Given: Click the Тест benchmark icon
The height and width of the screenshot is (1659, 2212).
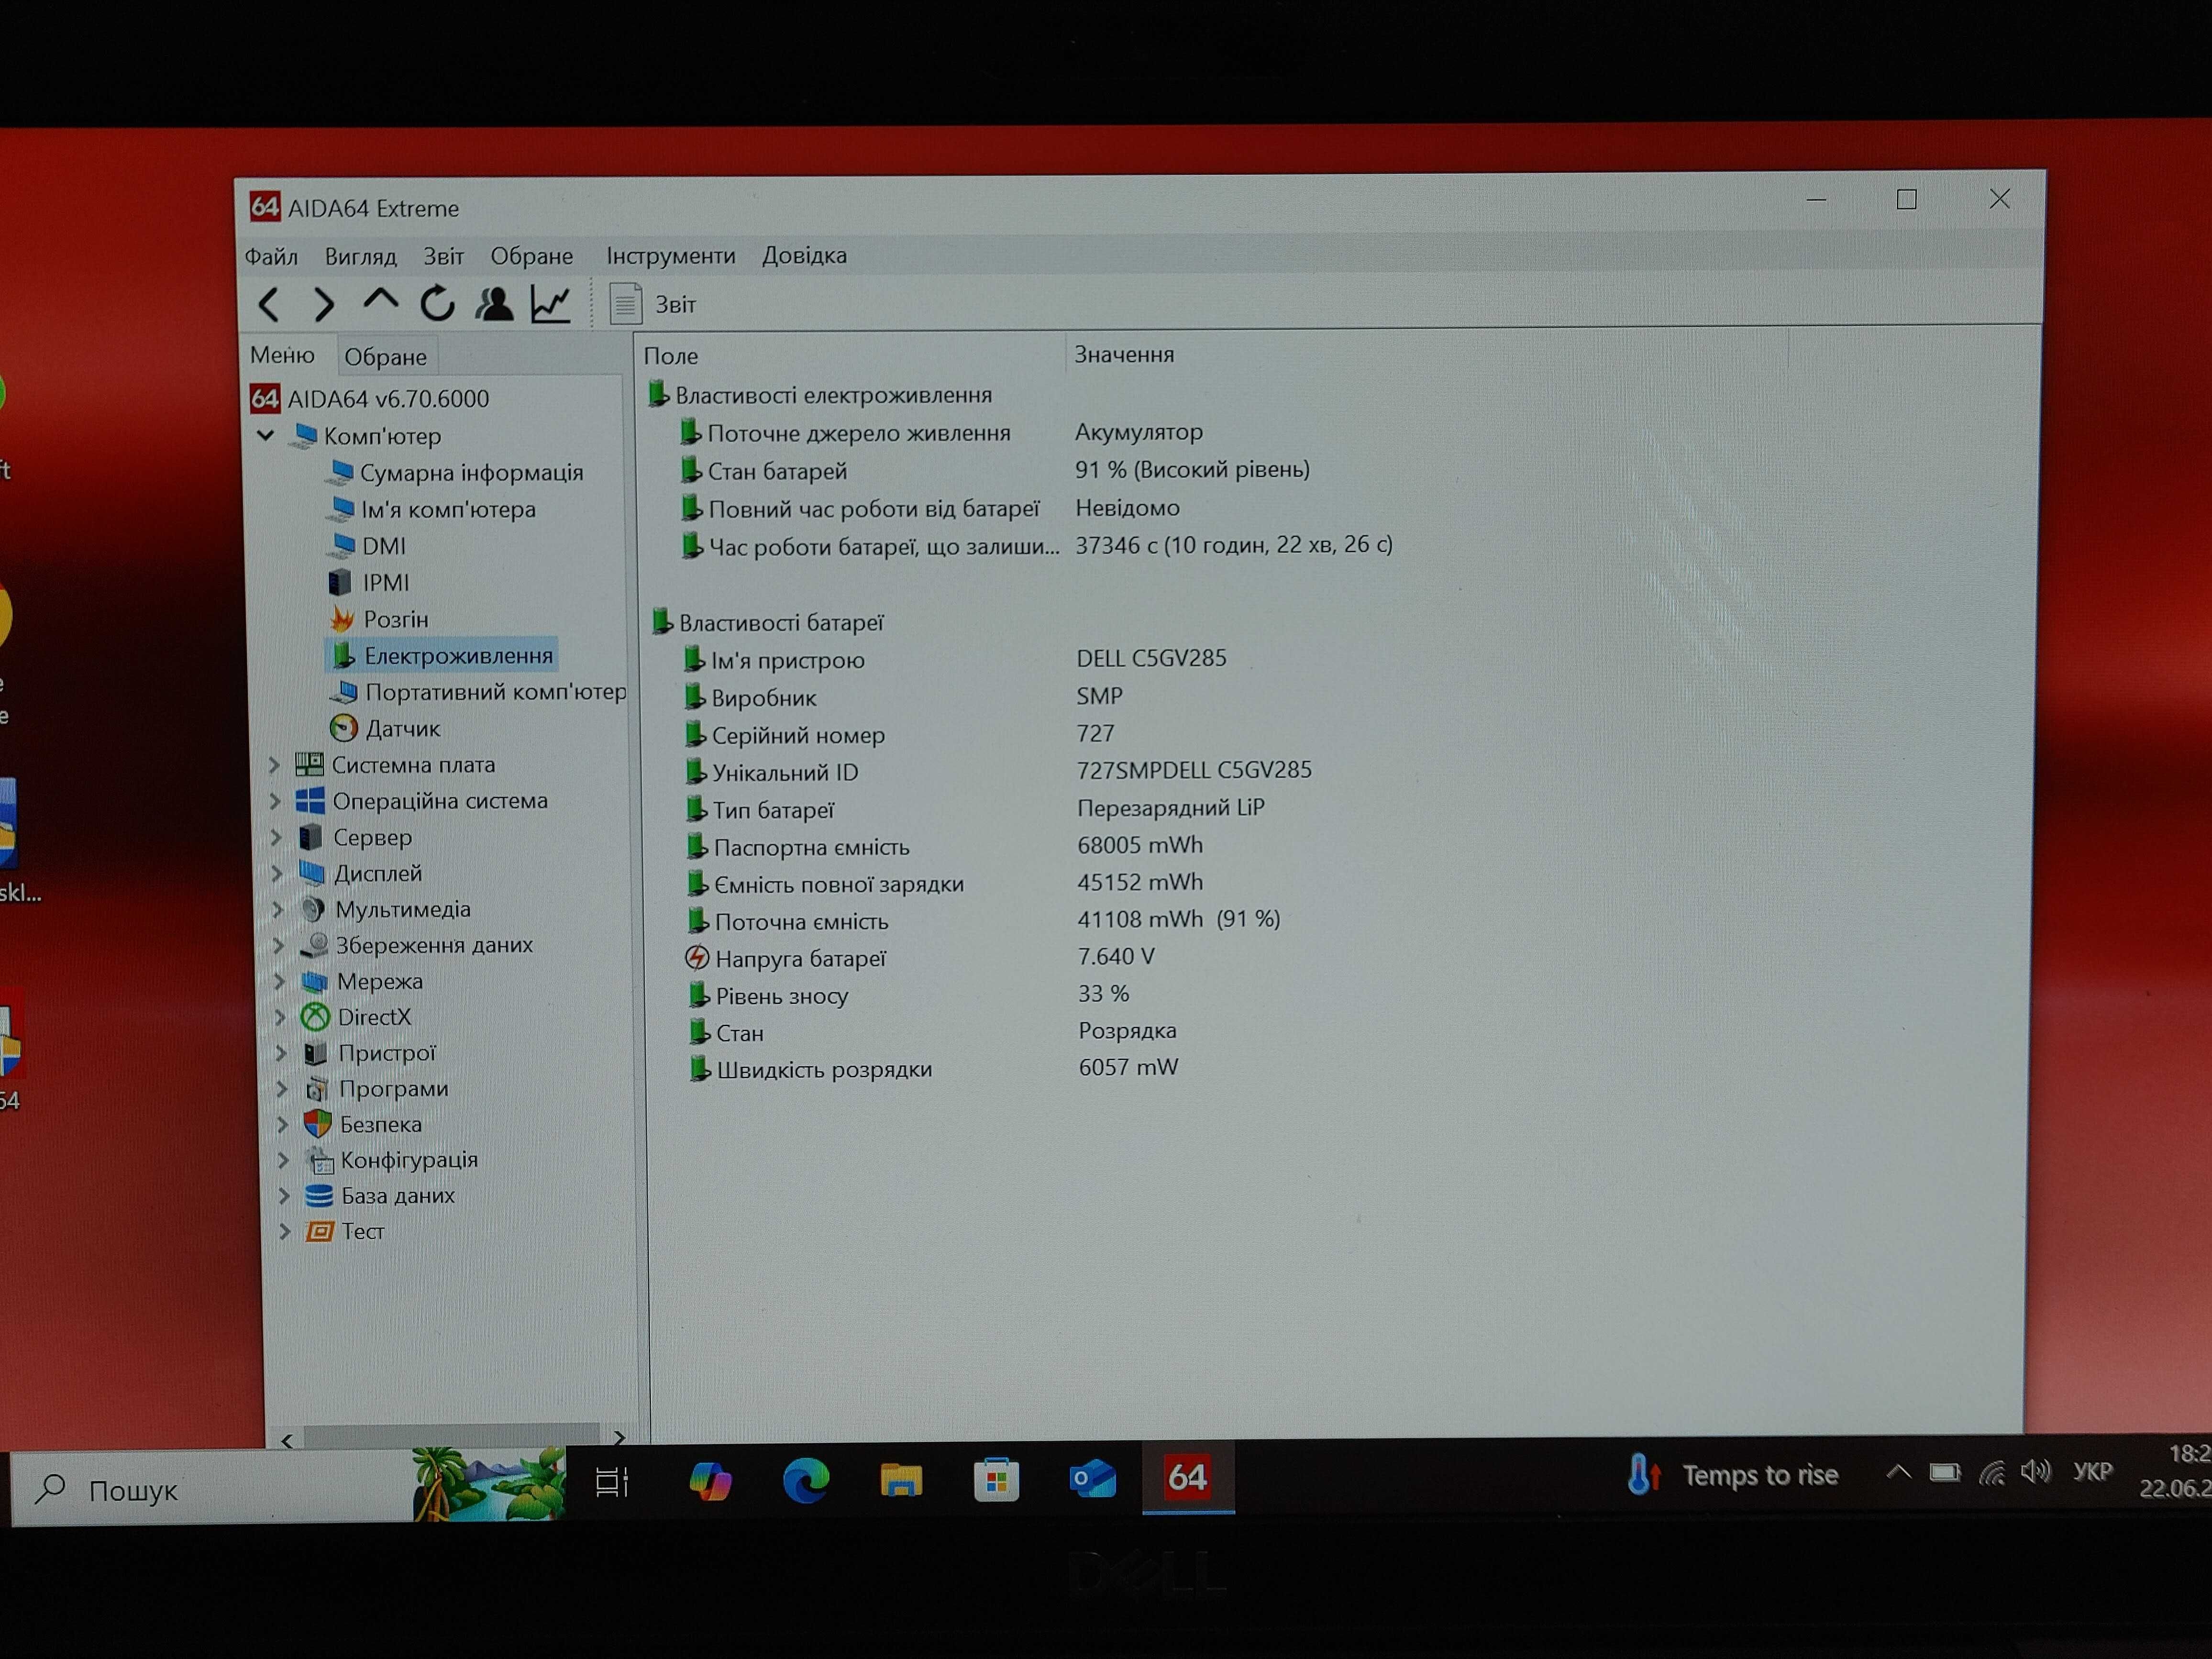Looking at the screenshot, I should tap(320, 1231).
